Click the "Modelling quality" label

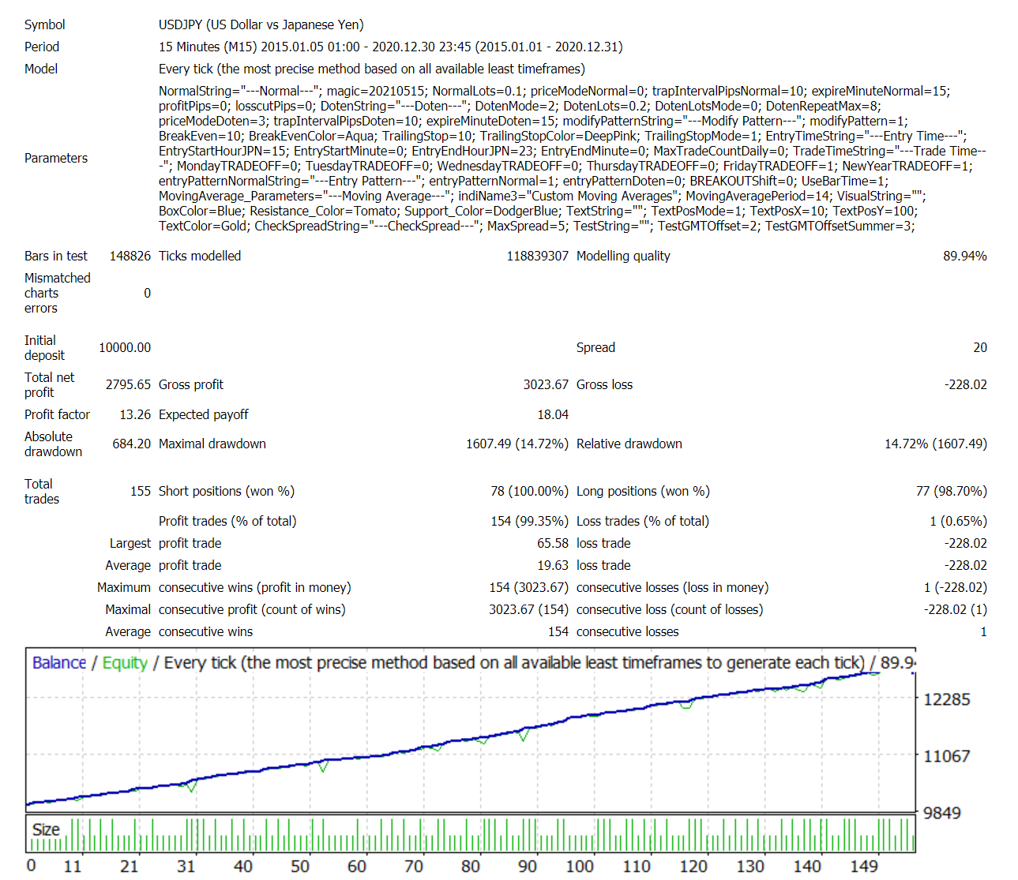pyautogui.click(x=623, y=257)
